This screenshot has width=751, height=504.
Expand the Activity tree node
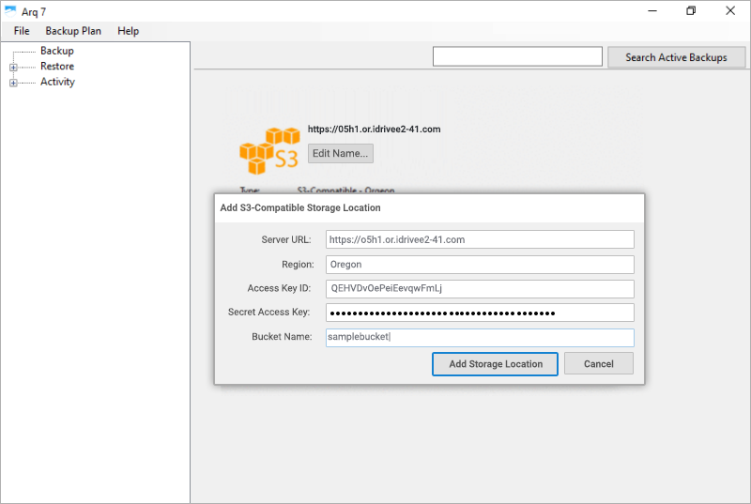pyautogui.click(x=13, y=83)
